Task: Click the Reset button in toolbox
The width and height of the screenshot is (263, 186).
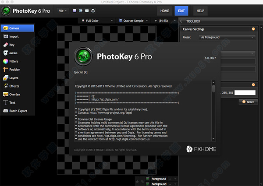Action: (248, 102)
